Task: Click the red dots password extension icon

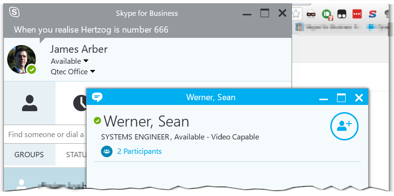Action: pyautogui.click(x=357, y=14)
